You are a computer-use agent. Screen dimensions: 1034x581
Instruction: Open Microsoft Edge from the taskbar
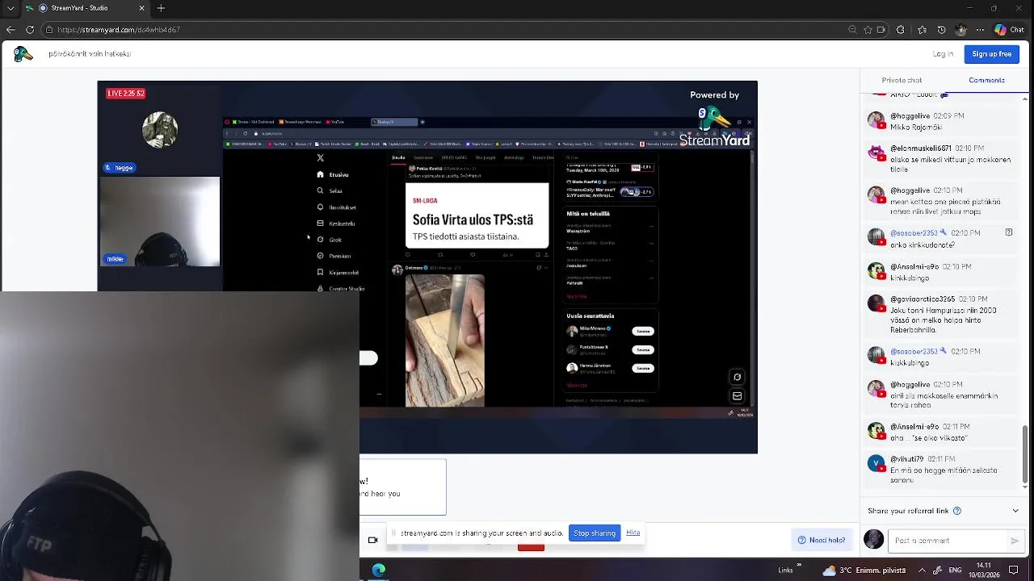click(x=379, y=570)
